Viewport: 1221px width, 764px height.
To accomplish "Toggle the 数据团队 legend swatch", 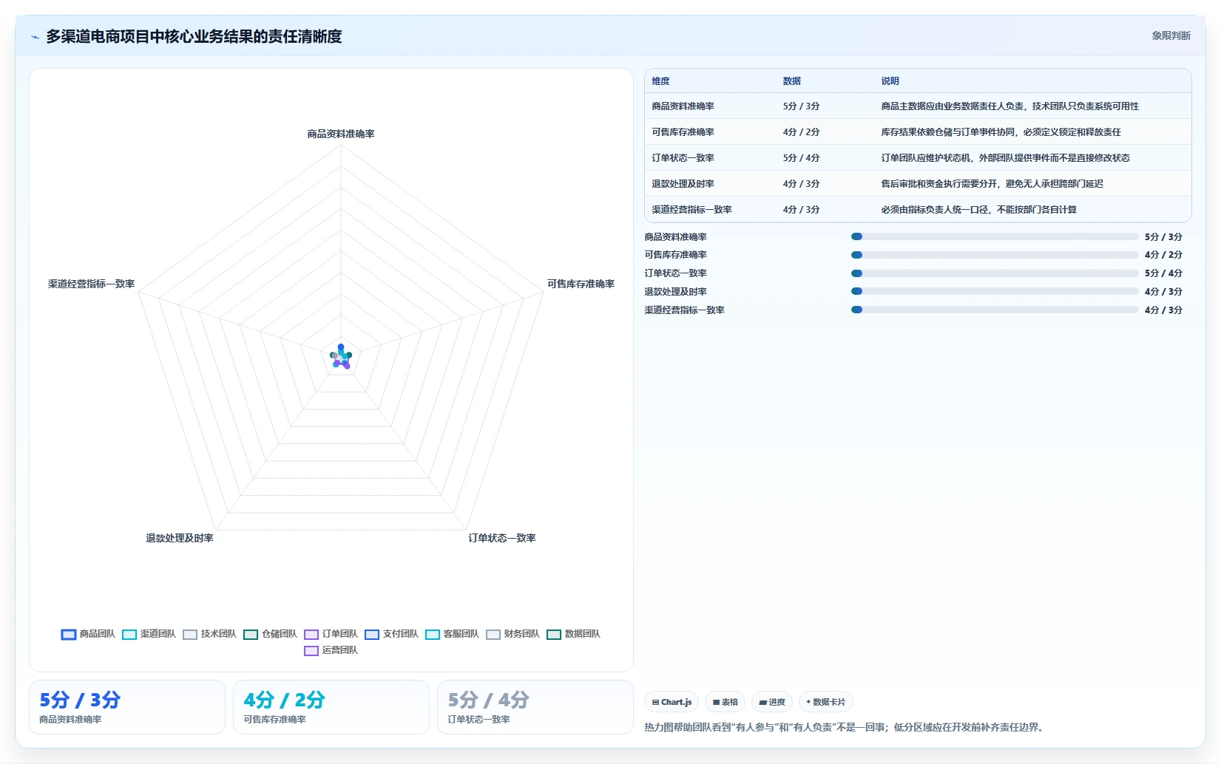I will click(554, 635).
